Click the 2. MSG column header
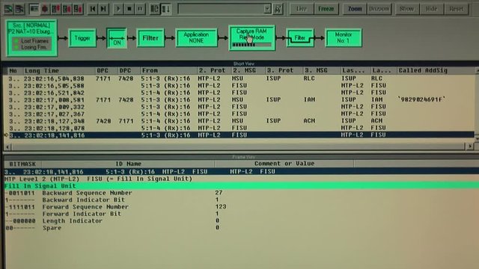This screenshot has height=269, width=479. click(248, 71)
